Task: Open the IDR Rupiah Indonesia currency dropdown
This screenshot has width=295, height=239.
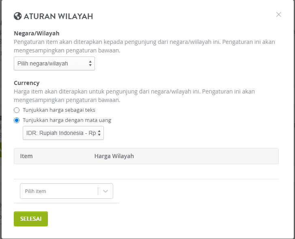Action: coord(63,133)
